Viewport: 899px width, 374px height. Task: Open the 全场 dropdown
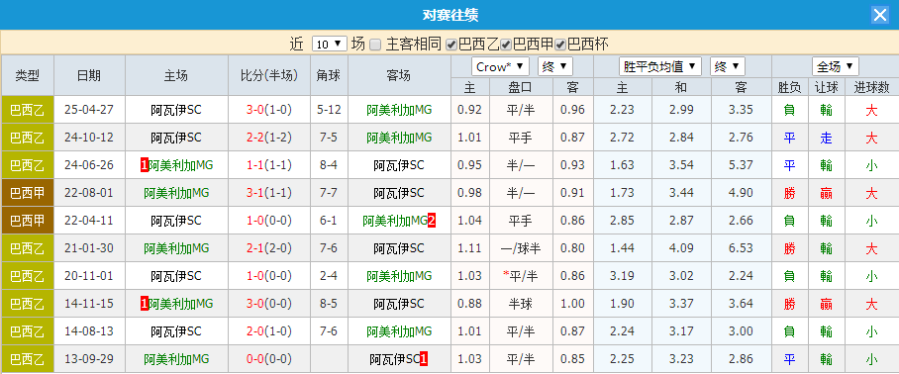pyautogui.click(x=836, y=66)
